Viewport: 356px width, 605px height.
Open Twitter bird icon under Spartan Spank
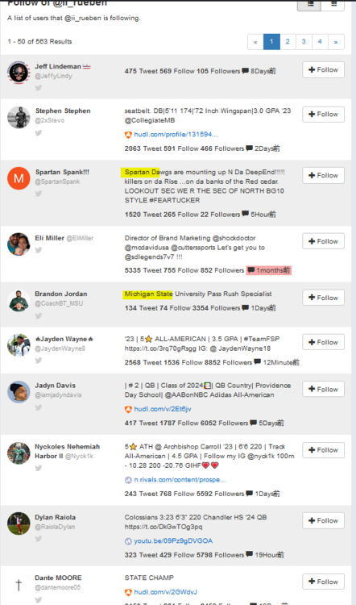(x=39, y=194)
